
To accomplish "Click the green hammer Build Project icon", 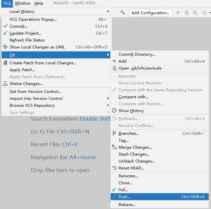I will (123, 13).
